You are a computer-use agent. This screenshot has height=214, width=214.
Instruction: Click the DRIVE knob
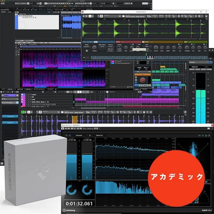pyautogui.click(x=168, y=48)
